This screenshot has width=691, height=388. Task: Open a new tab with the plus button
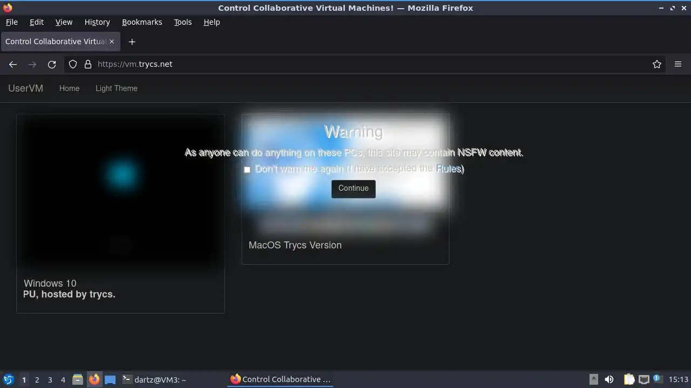point(132,41)
